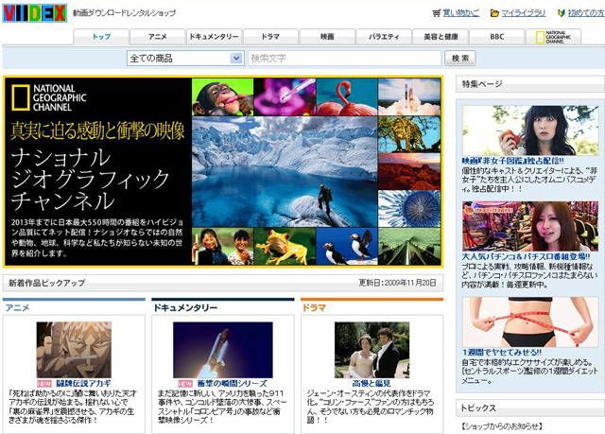
Task: Switch to the アニメ tab
Action: click(x=158, y=37)
